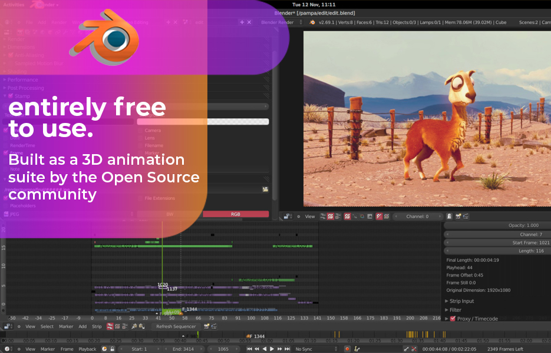Jump to next keyframe
Screen dimensions: 551x353
click(x=280, y=349)
